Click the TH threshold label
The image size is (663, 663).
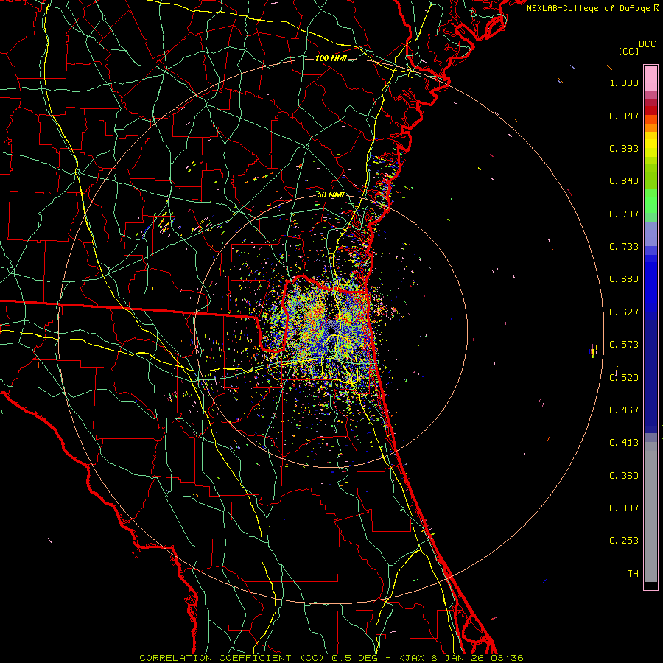(633, 574)
